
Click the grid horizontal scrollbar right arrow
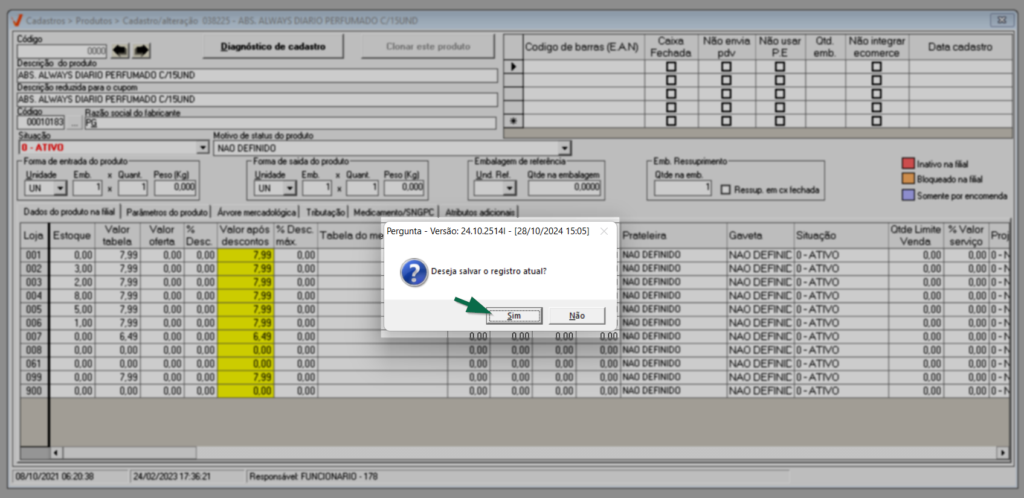tap(1003, 452)
